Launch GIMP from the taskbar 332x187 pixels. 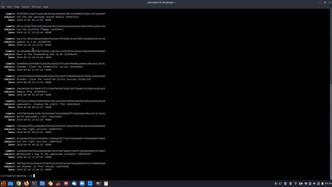coord(98,183)
